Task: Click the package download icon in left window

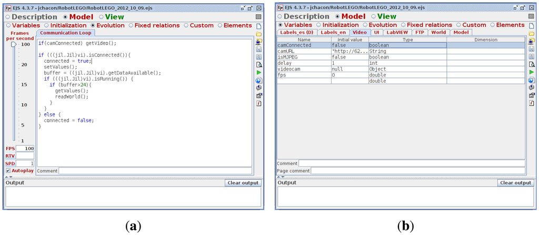Action: [259, 87]
